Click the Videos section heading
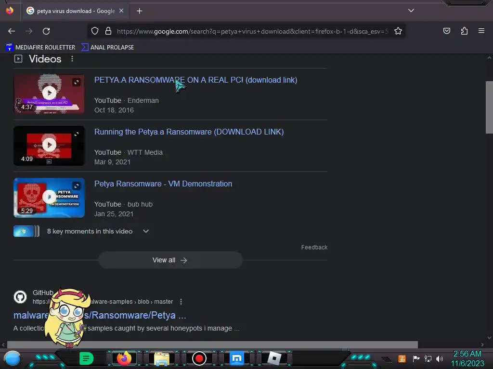 (x=45, y=59)
